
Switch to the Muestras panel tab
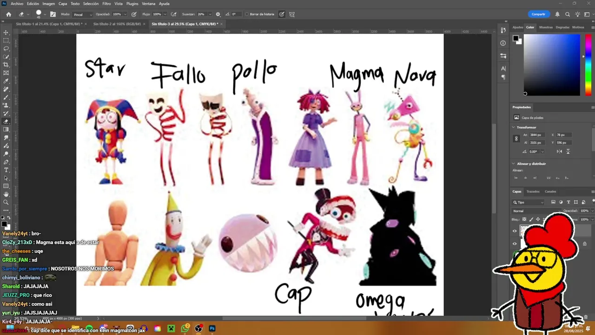click(x=546, y=27)
